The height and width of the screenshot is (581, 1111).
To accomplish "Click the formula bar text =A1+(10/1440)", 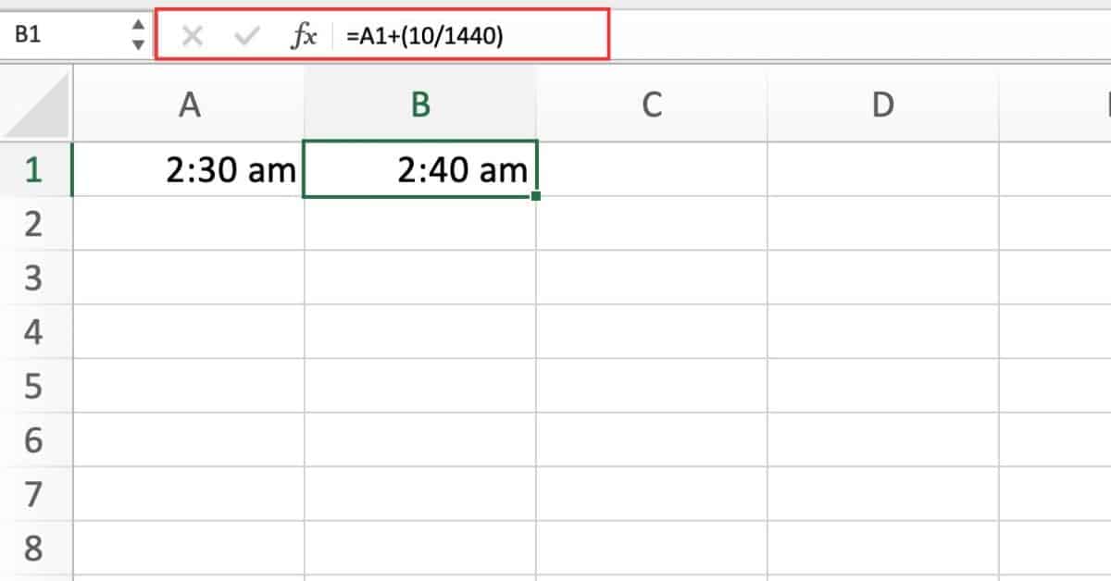I will click(426, 36).
